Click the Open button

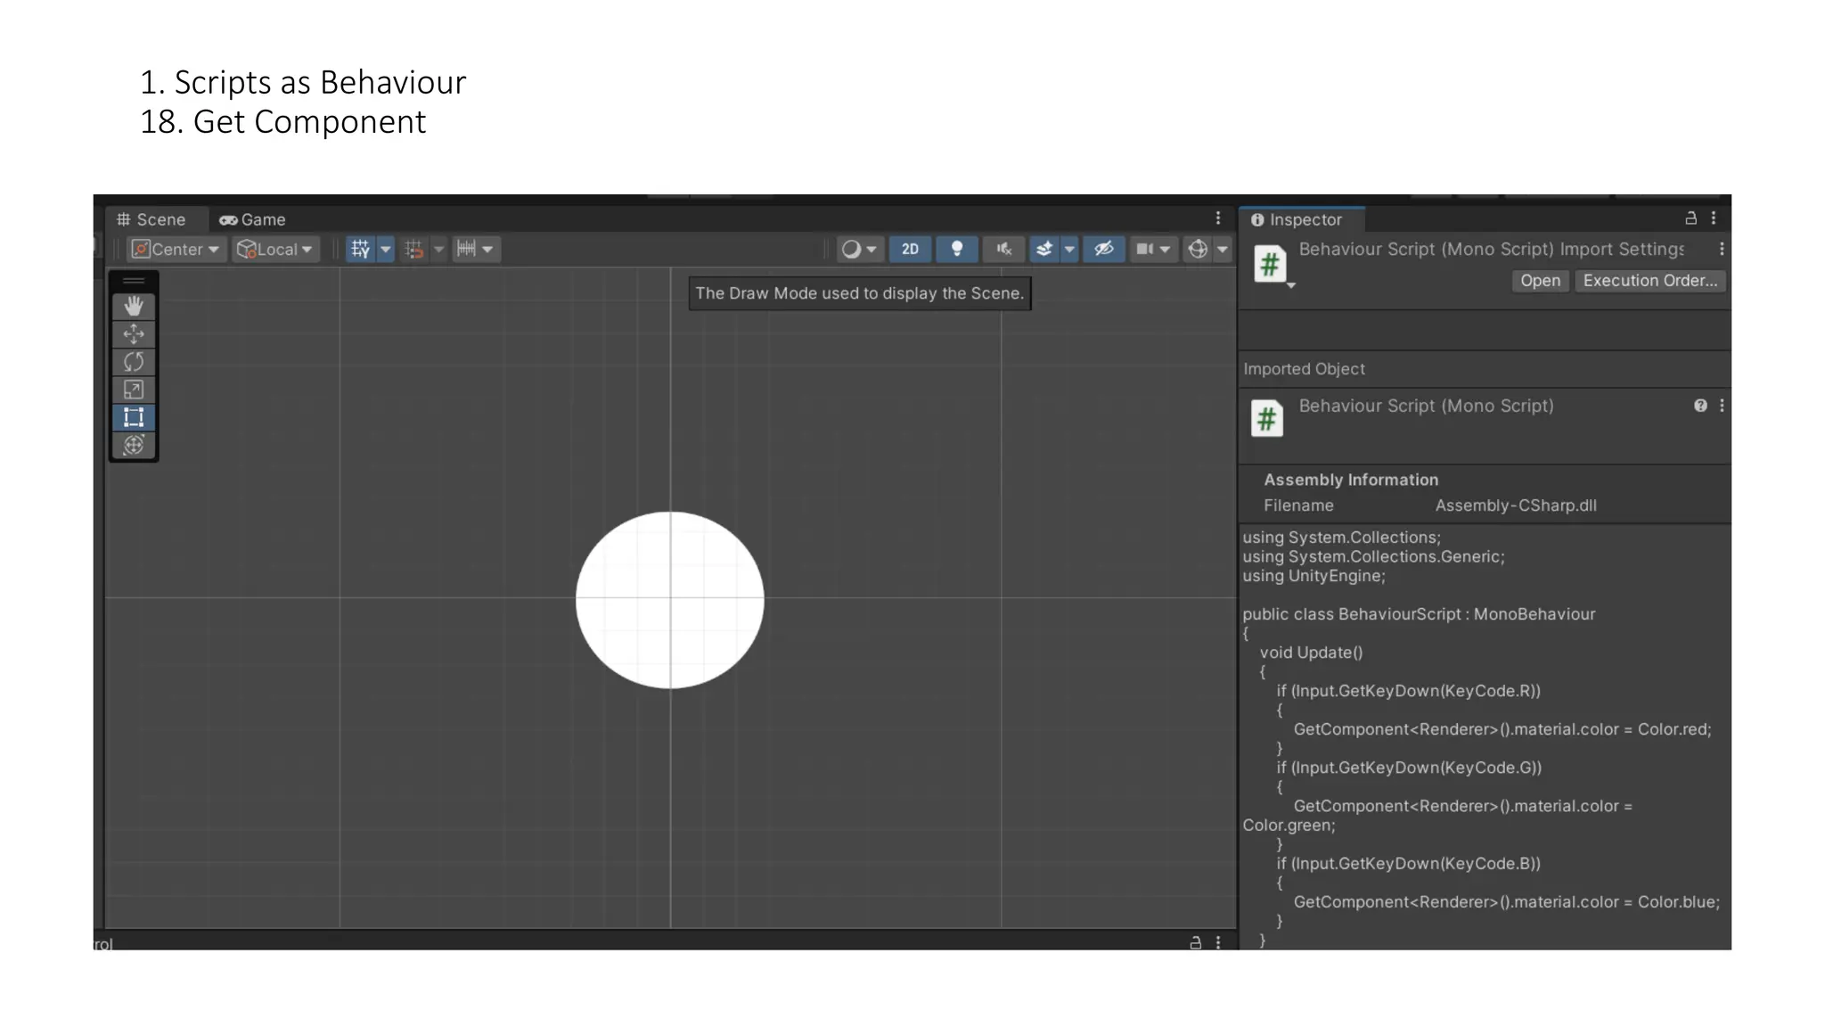1540,281
